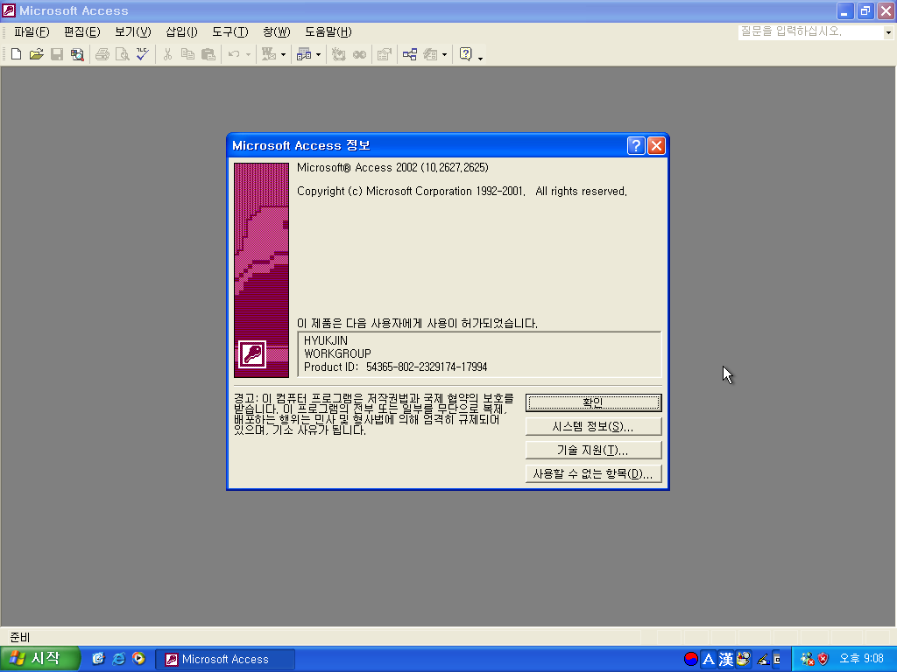
Task: Click the New database toolbar icon
Action: point(16,54)
